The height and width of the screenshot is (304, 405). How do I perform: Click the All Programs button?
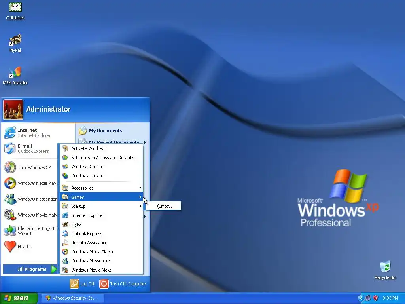30,269
